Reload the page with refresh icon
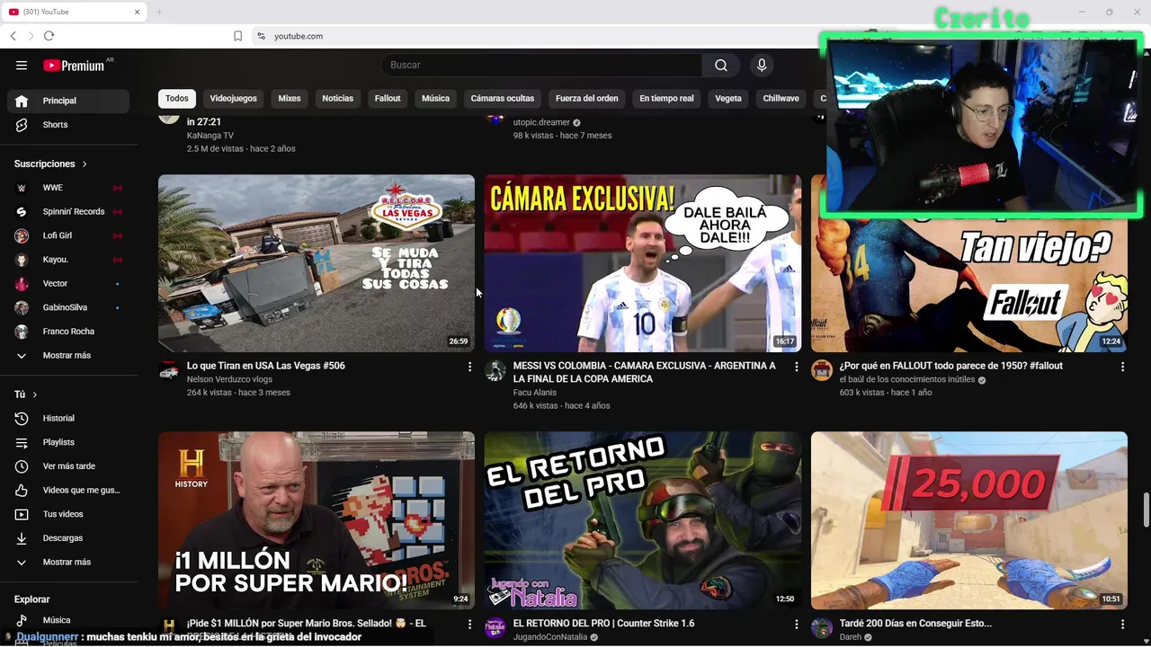Screen dimensions: 1151x647 point(49,36)
